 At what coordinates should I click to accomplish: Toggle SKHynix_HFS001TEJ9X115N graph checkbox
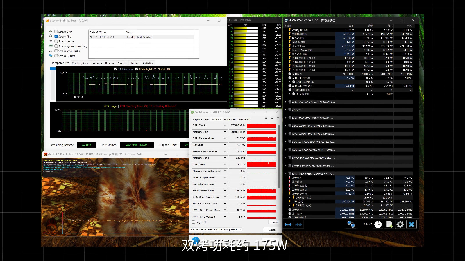[x=137, y=69]
